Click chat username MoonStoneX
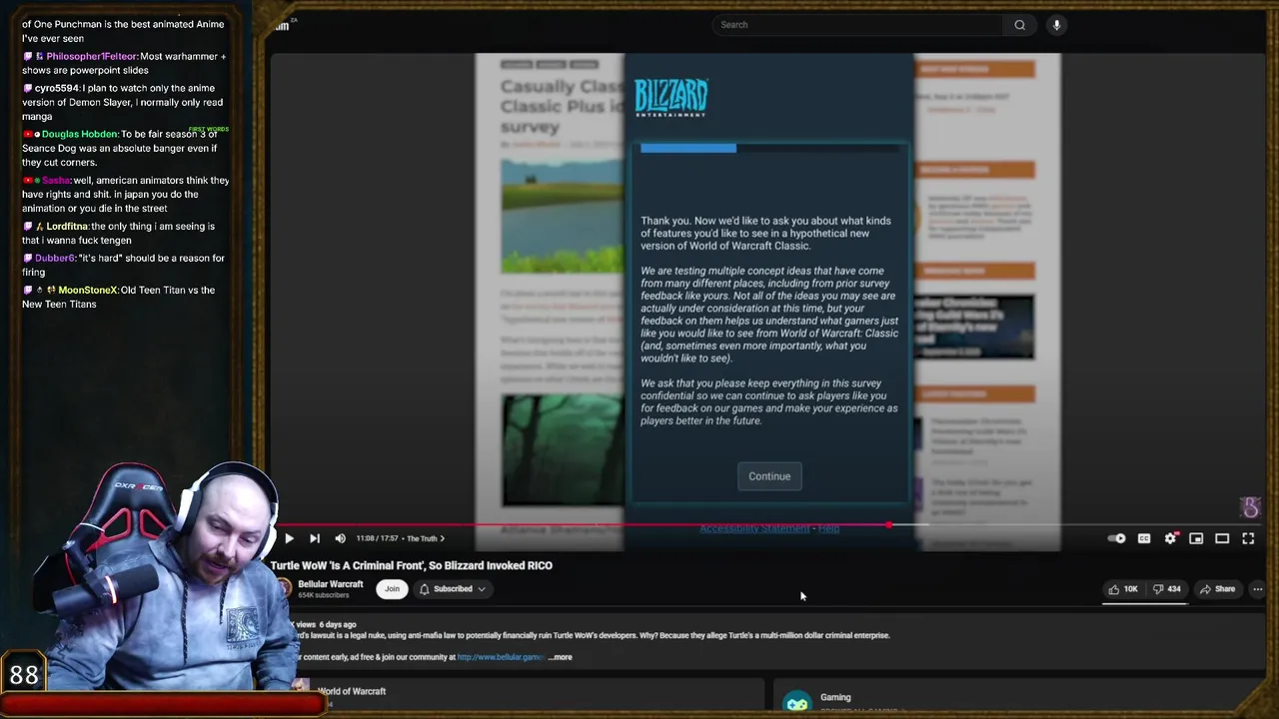 (88, 290)
